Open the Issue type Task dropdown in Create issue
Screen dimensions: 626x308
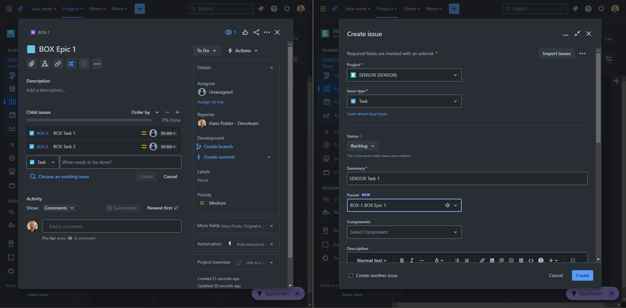coord(404,101)
